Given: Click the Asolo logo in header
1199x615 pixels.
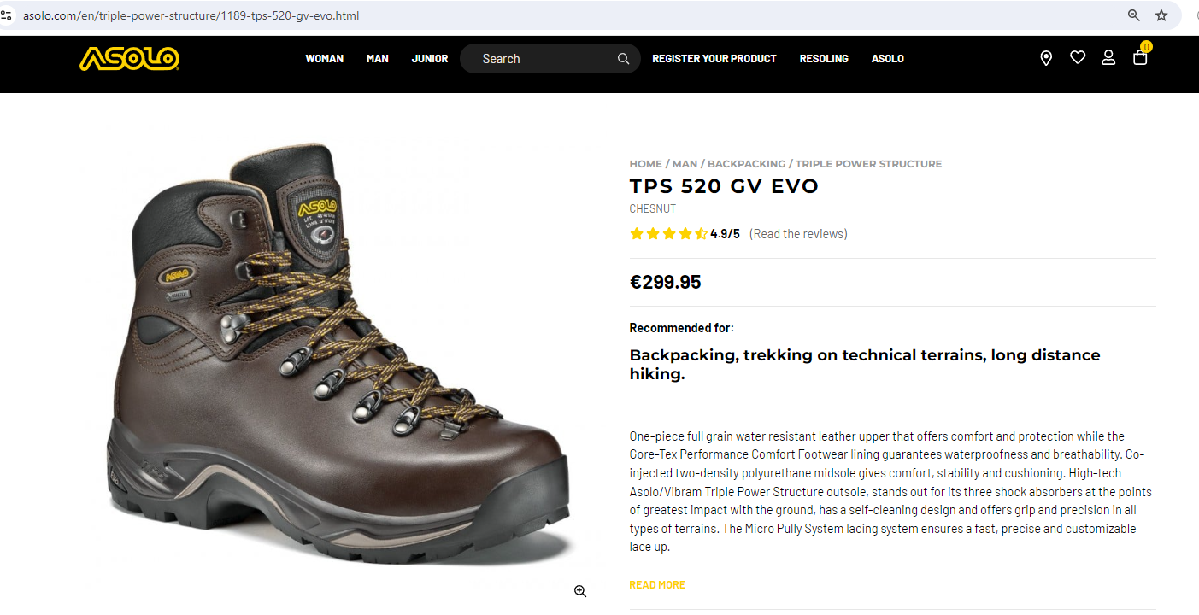Looking at the screenshot, I should [x=129, y=58].
